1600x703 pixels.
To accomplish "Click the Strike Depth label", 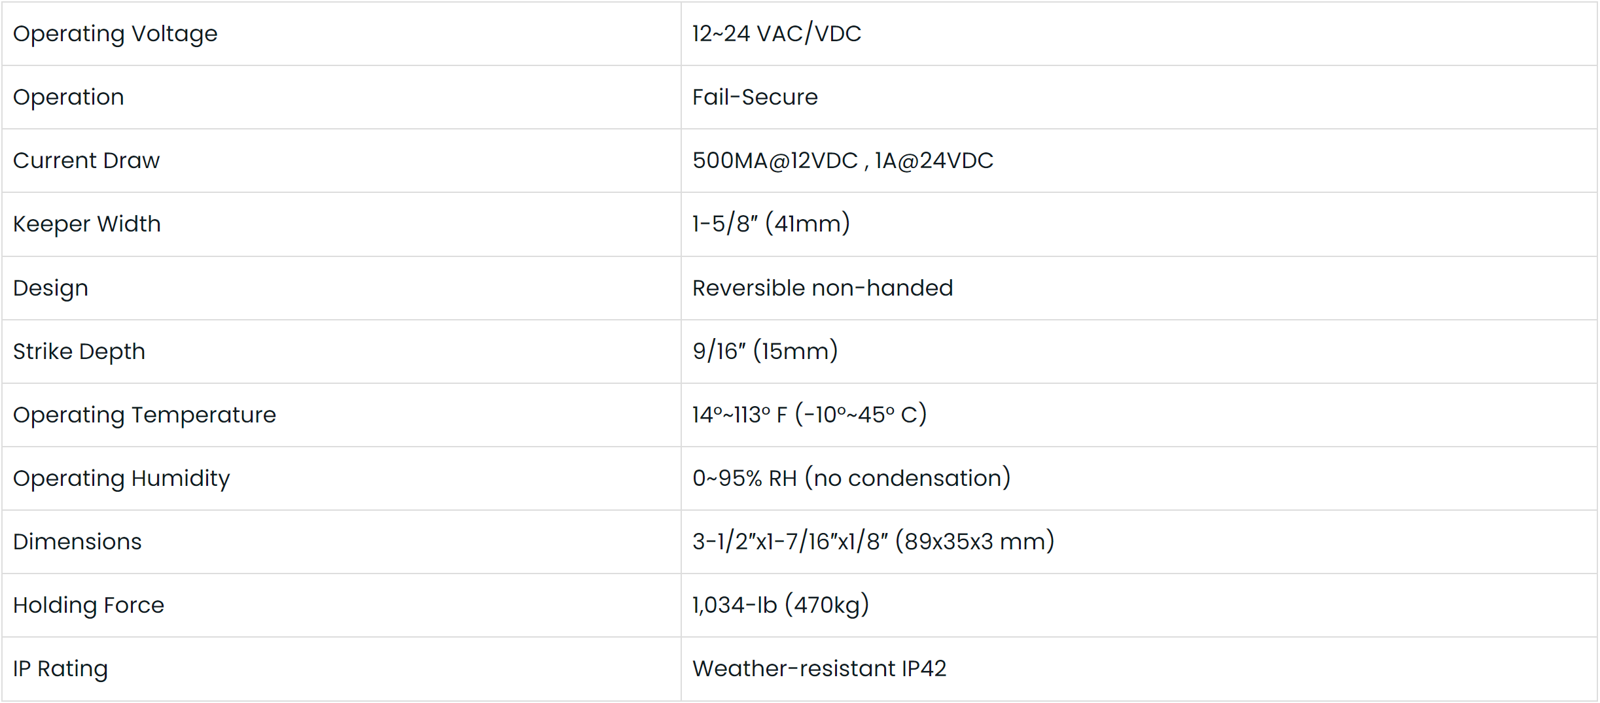I will [x=79, y=351].
